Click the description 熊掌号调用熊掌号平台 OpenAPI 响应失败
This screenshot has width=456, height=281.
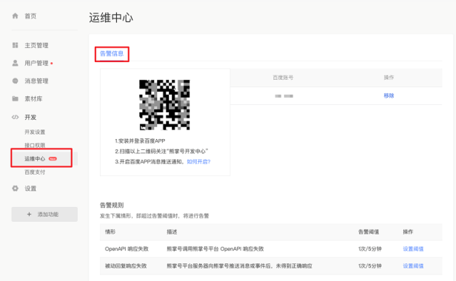click(215, 248)
